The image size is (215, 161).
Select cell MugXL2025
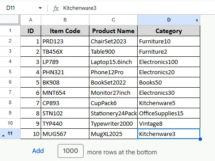point(114,134)
